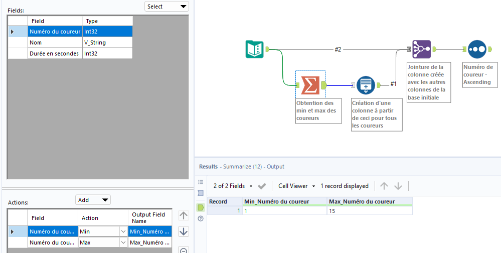501x253 pixels.
Task: Edit the 'Min_Numéro ...' output field name
Action: 150,231
